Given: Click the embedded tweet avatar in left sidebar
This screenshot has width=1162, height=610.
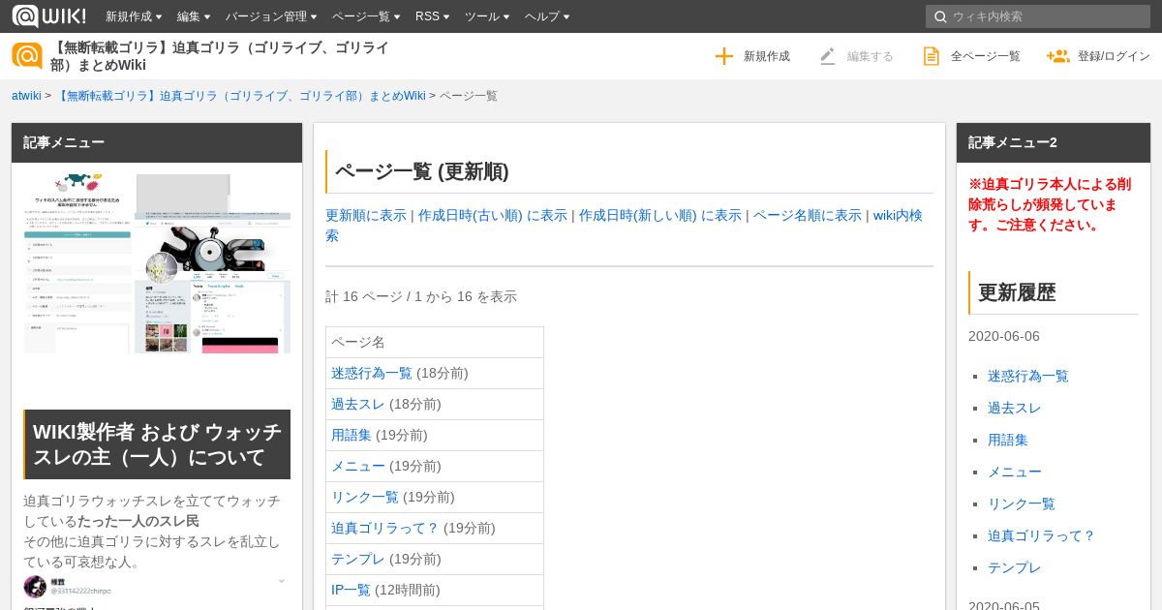Looking at the screenshot, I should [x=35, y=586].
